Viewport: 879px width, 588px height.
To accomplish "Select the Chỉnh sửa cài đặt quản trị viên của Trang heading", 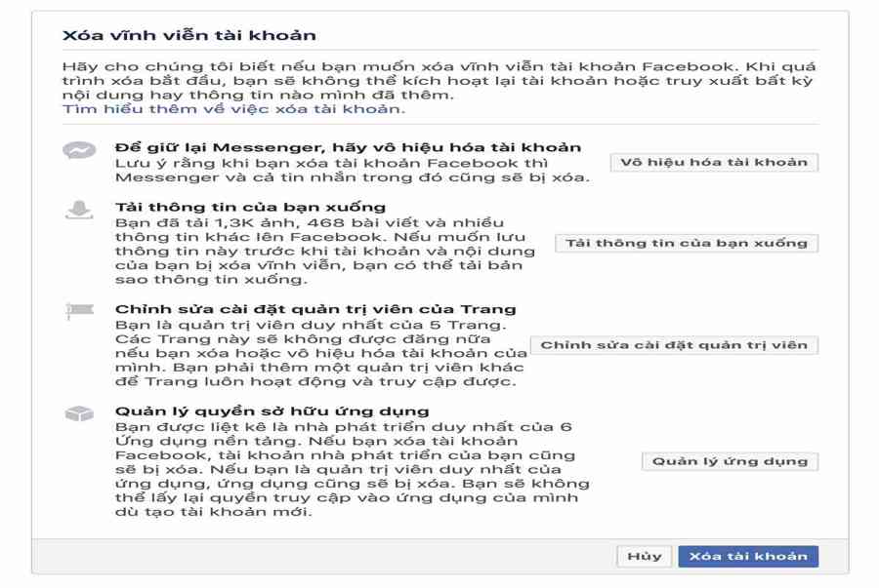I will point(315,309).
